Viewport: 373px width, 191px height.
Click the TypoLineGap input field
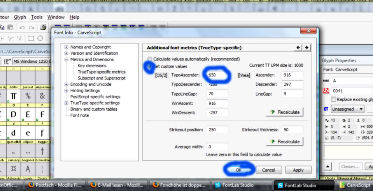(x=217, y=94)
